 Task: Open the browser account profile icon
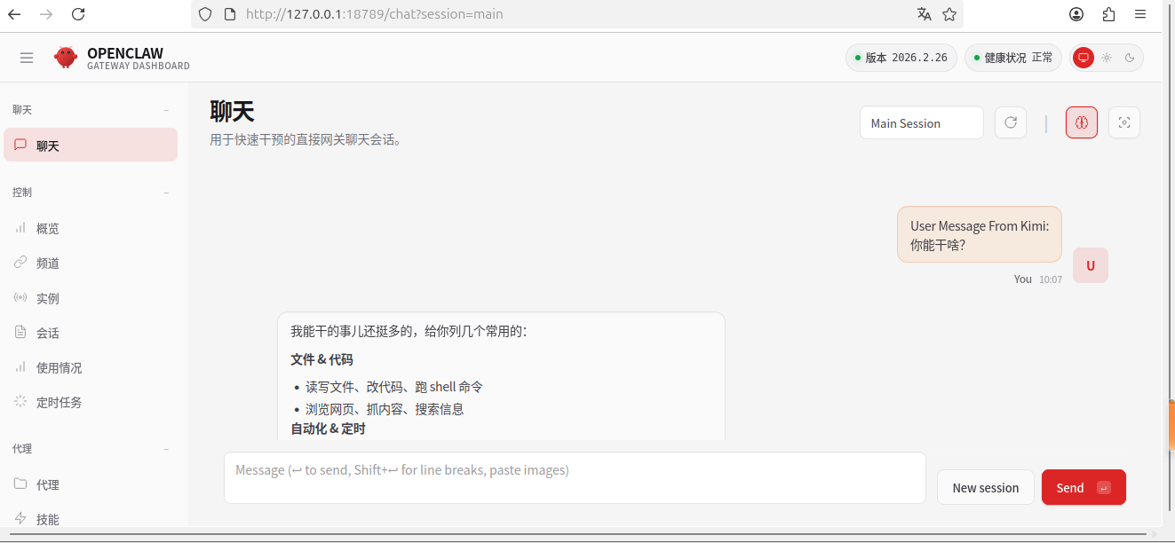coord(1076,14)
